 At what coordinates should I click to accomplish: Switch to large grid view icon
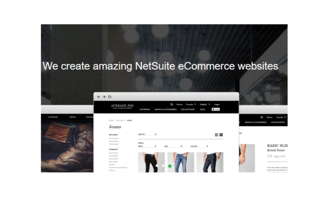point(221,135)
